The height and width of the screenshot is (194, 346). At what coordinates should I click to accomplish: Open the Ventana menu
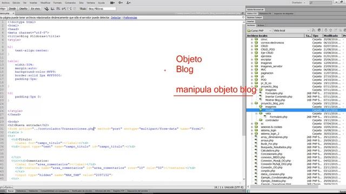pos(91,3)
